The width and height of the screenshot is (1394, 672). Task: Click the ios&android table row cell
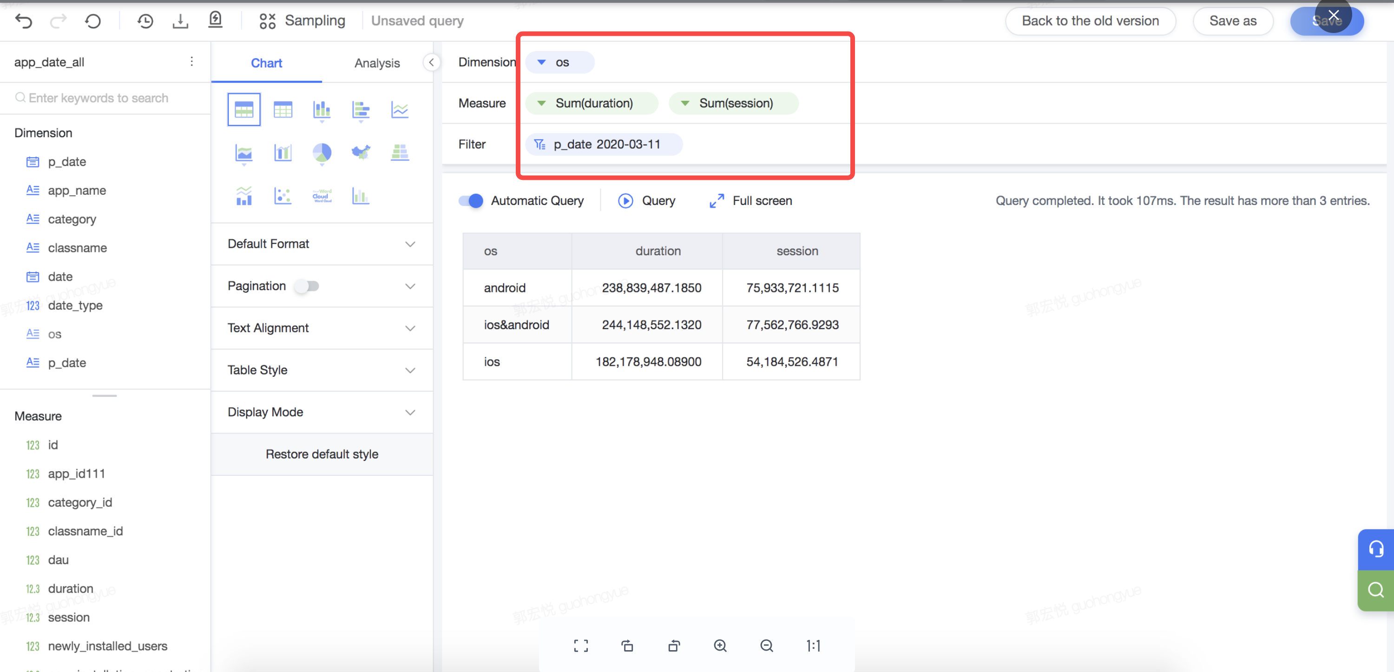coord(516,325)
